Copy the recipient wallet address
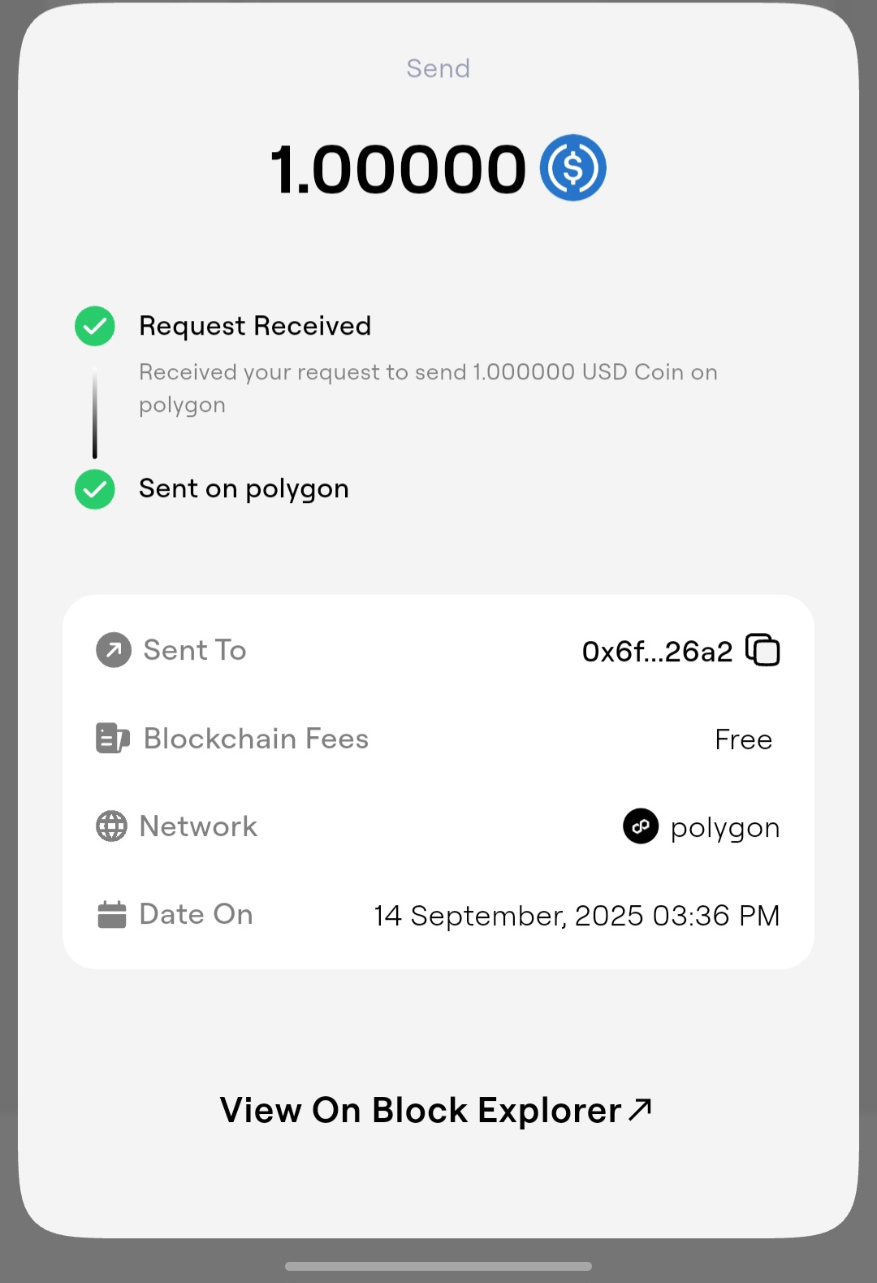The image size is (877, 1283). pos(763,650)
